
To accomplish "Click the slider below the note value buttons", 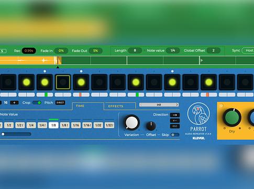I will click(16, 134).
